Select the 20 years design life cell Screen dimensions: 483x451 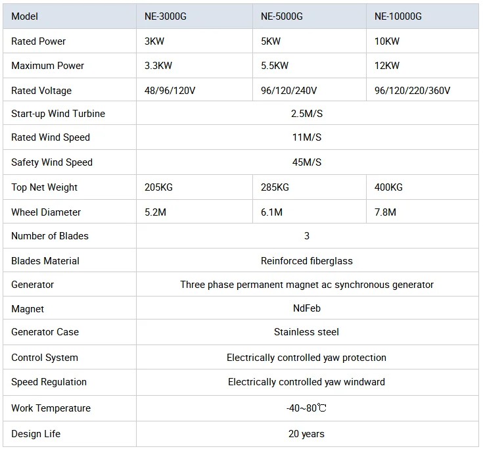tap(307, 434)
